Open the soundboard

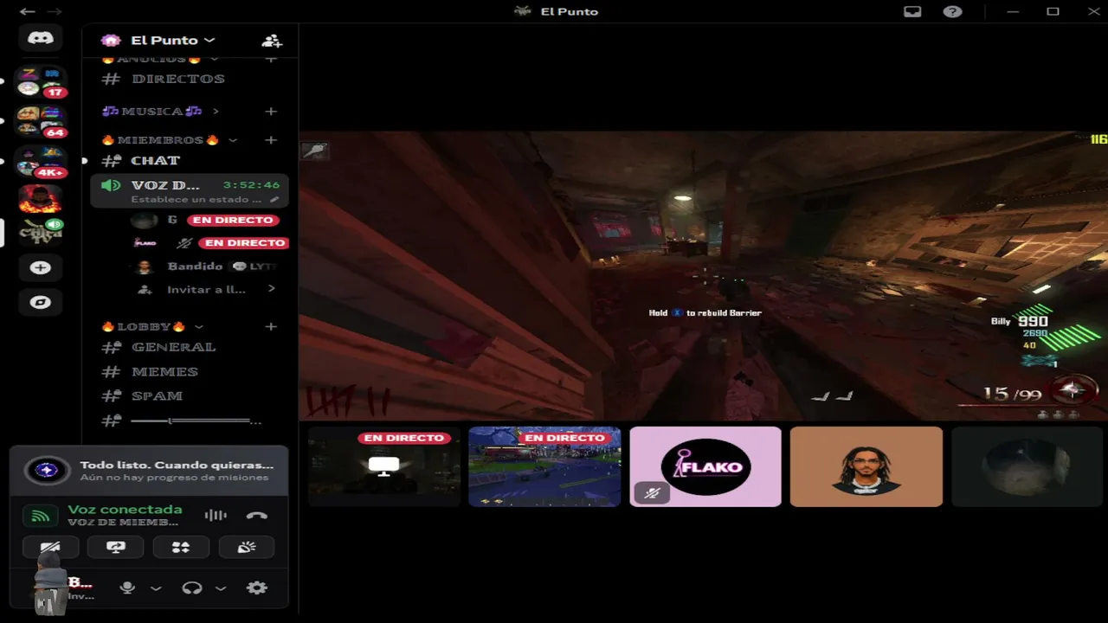click(247, 547)
